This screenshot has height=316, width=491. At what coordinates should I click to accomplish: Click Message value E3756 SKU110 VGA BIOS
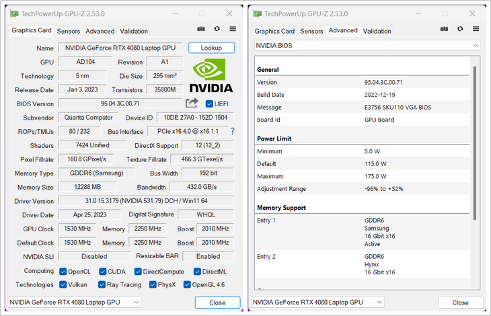tap(398, 108)
